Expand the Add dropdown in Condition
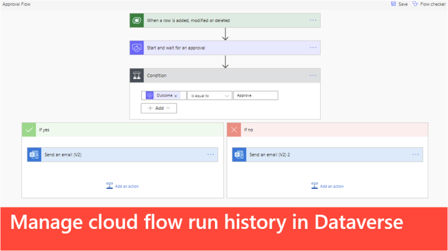The image size is (448, 251). click(x=159, y=108)
